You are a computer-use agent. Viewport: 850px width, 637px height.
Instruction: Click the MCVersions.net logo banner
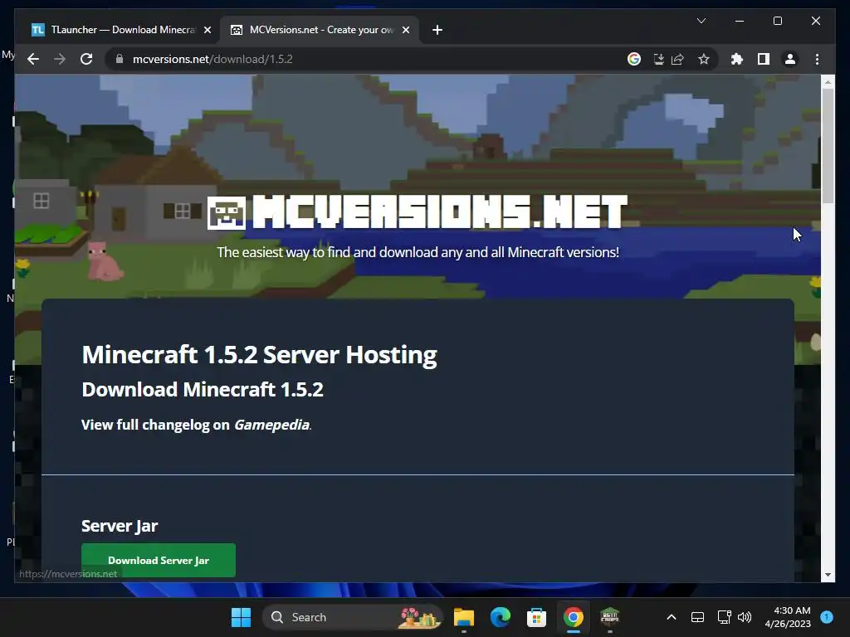(x=418, y=212)
